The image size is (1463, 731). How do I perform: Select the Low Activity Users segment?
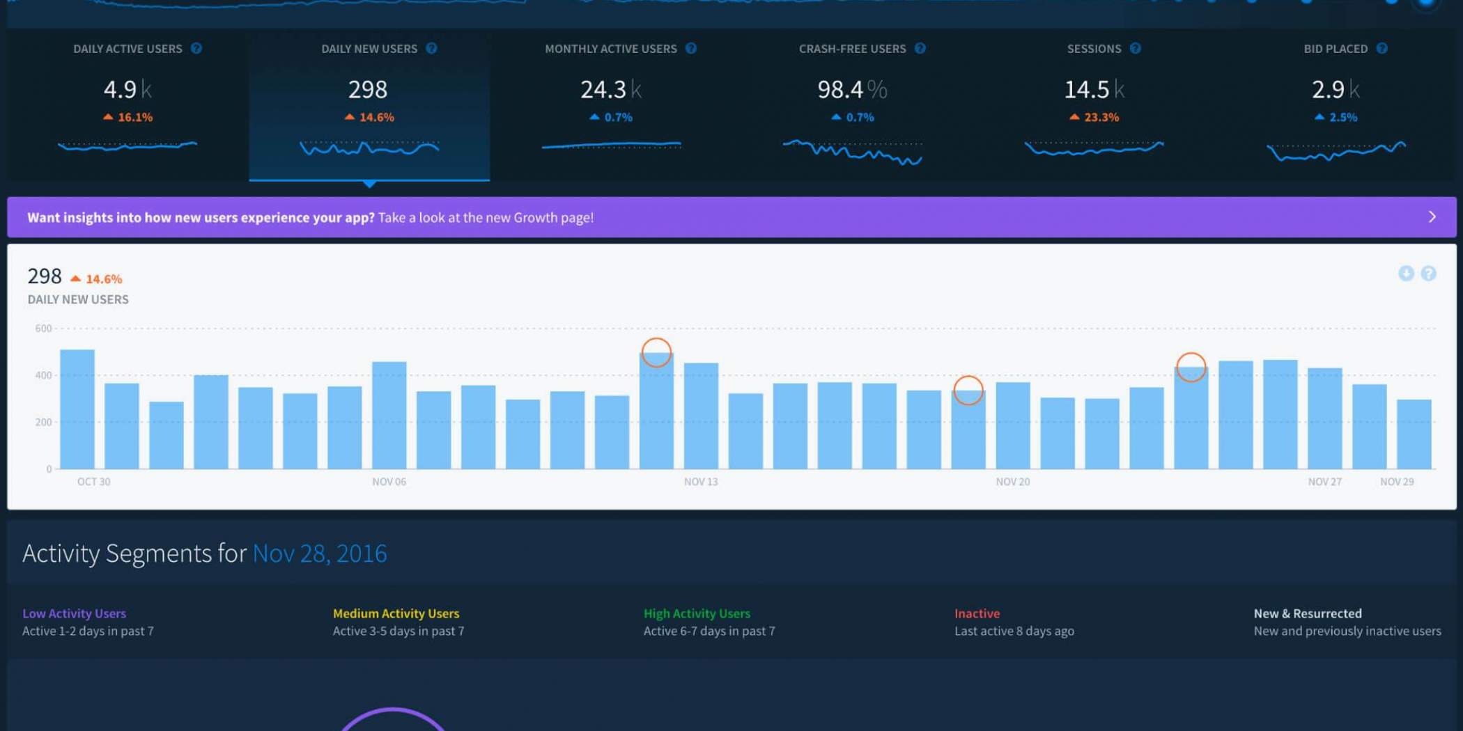(x=74, y=613)
